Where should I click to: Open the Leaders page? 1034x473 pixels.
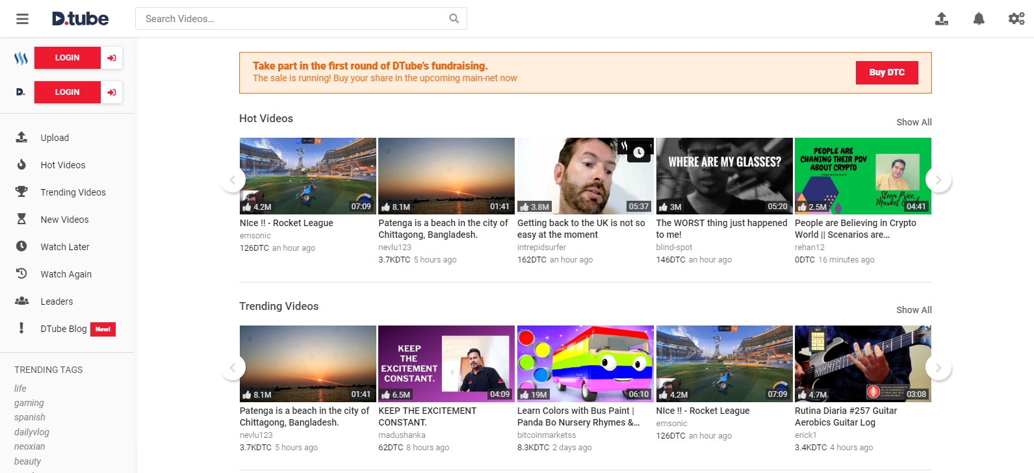pos(57,301)
